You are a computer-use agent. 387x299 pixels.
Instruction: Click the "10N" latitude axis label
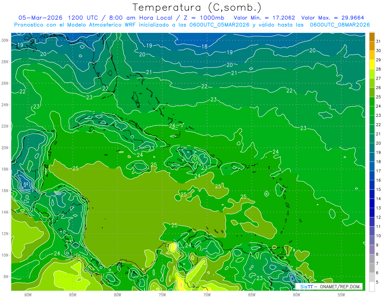(5, 255)
